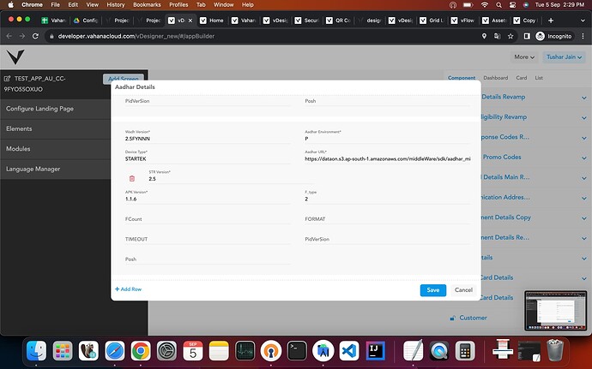The image size is (592, 369).
Task: Launch Safari from the dock
Action: [115, 351]
